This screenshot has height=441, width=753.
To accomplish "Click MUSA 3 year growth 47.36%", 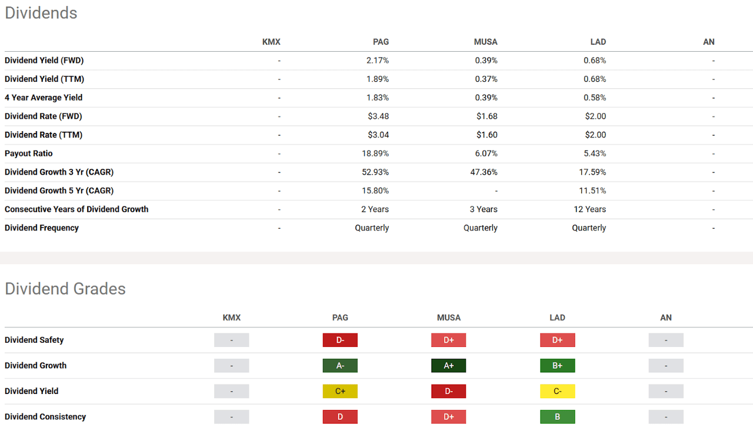I will pyautogui.click(x=484, y=172).
